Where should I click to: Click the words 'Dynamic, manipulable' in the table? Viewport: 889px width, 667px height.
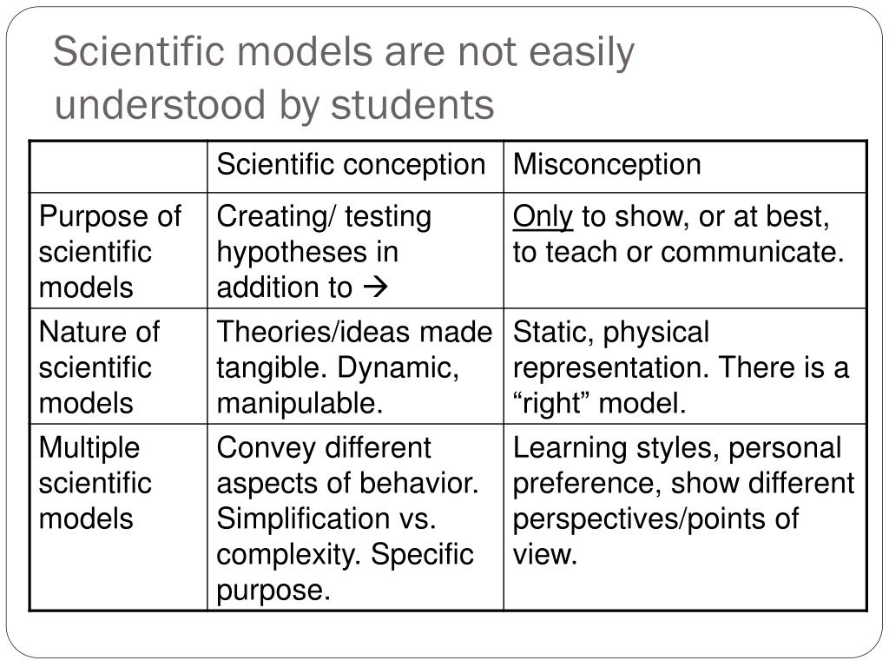pos(338,385)
